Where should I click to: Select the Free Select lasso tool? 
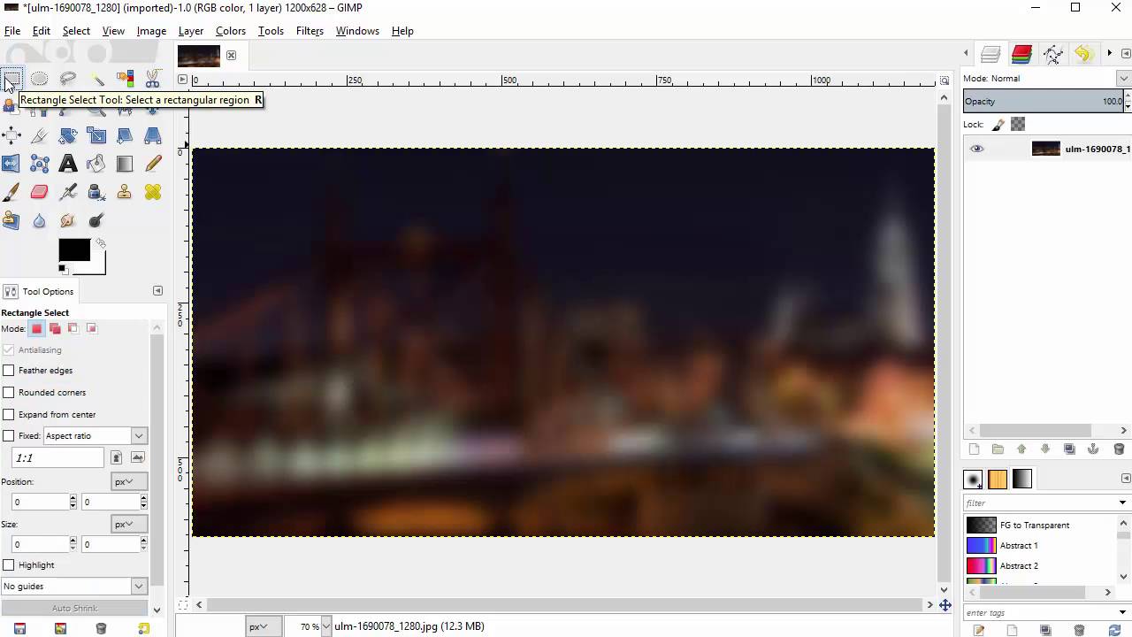click(67, 79)
